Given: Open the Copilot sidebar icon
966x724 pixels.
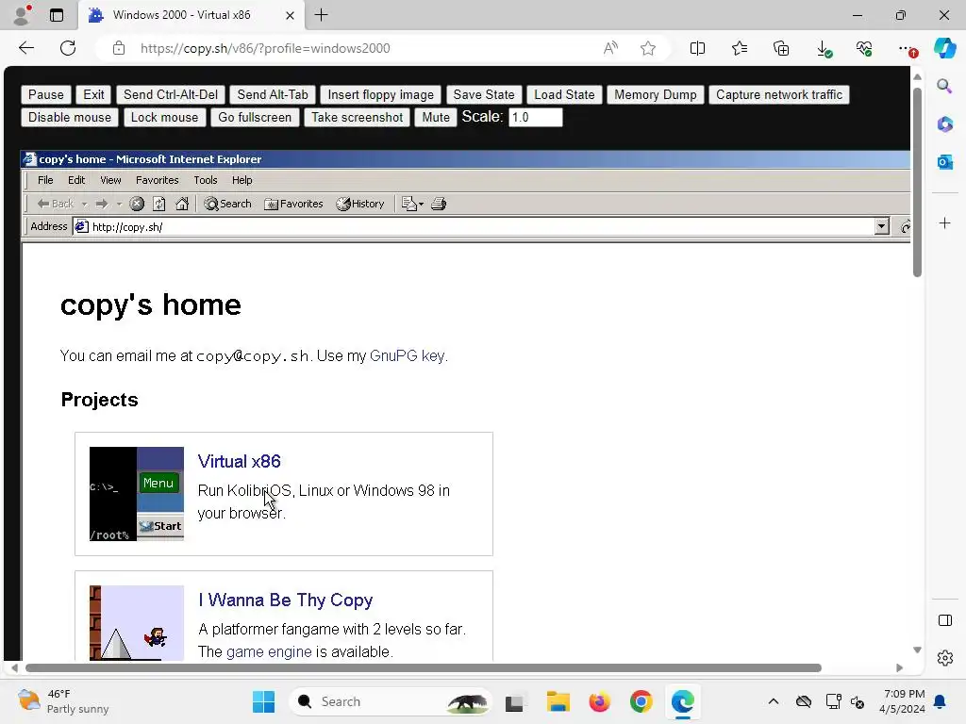Looking at the screenshot, I should pos(945,48).
